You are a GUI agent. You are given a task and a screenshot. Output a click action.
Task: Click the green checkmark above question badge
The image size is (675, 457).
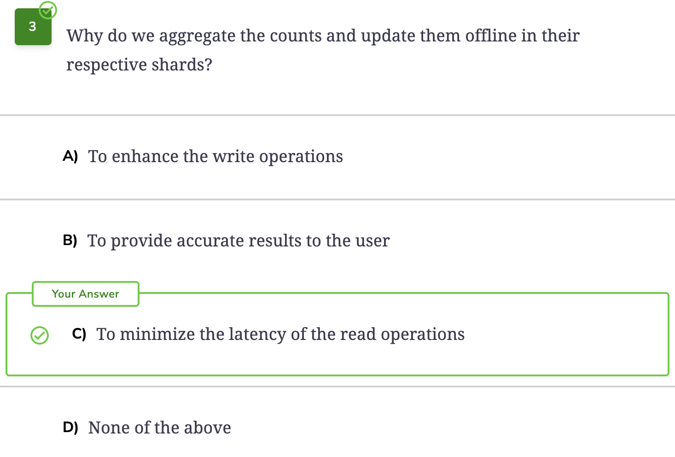(48, 10)
